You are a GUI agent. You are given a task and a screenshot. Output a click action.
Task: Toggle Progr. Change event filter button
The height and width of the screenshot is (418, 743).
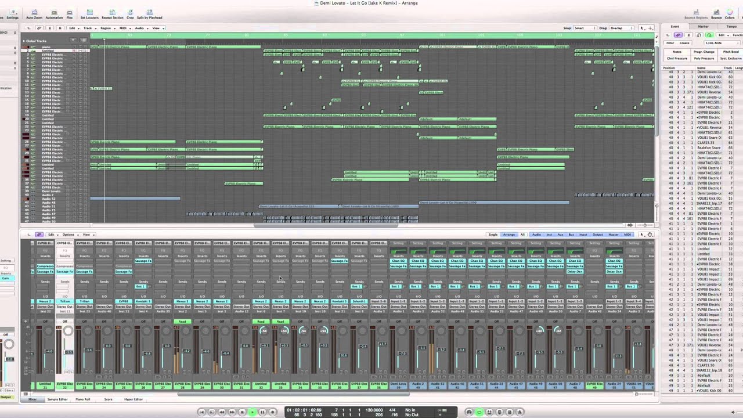click(704, 52)
